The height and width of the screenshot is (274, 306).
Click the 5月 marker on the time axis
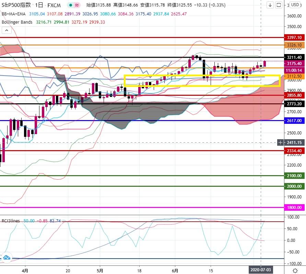[100, 271]
